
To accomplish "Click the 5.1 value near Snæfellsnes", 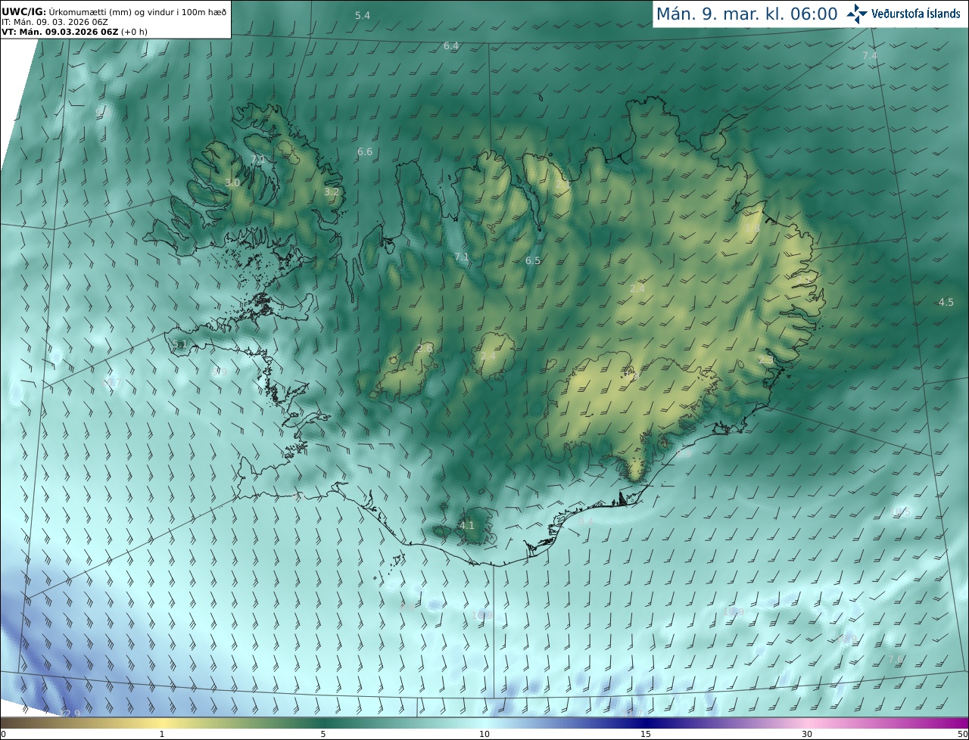I will [x=179, y=344].
